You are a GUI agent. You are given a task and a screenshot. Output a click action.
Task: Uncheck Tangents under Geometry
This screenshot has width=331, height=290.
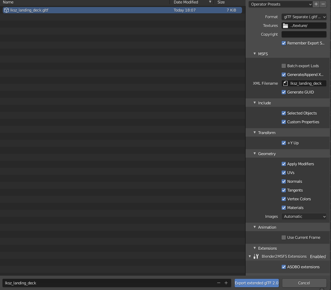coord(283,190)
